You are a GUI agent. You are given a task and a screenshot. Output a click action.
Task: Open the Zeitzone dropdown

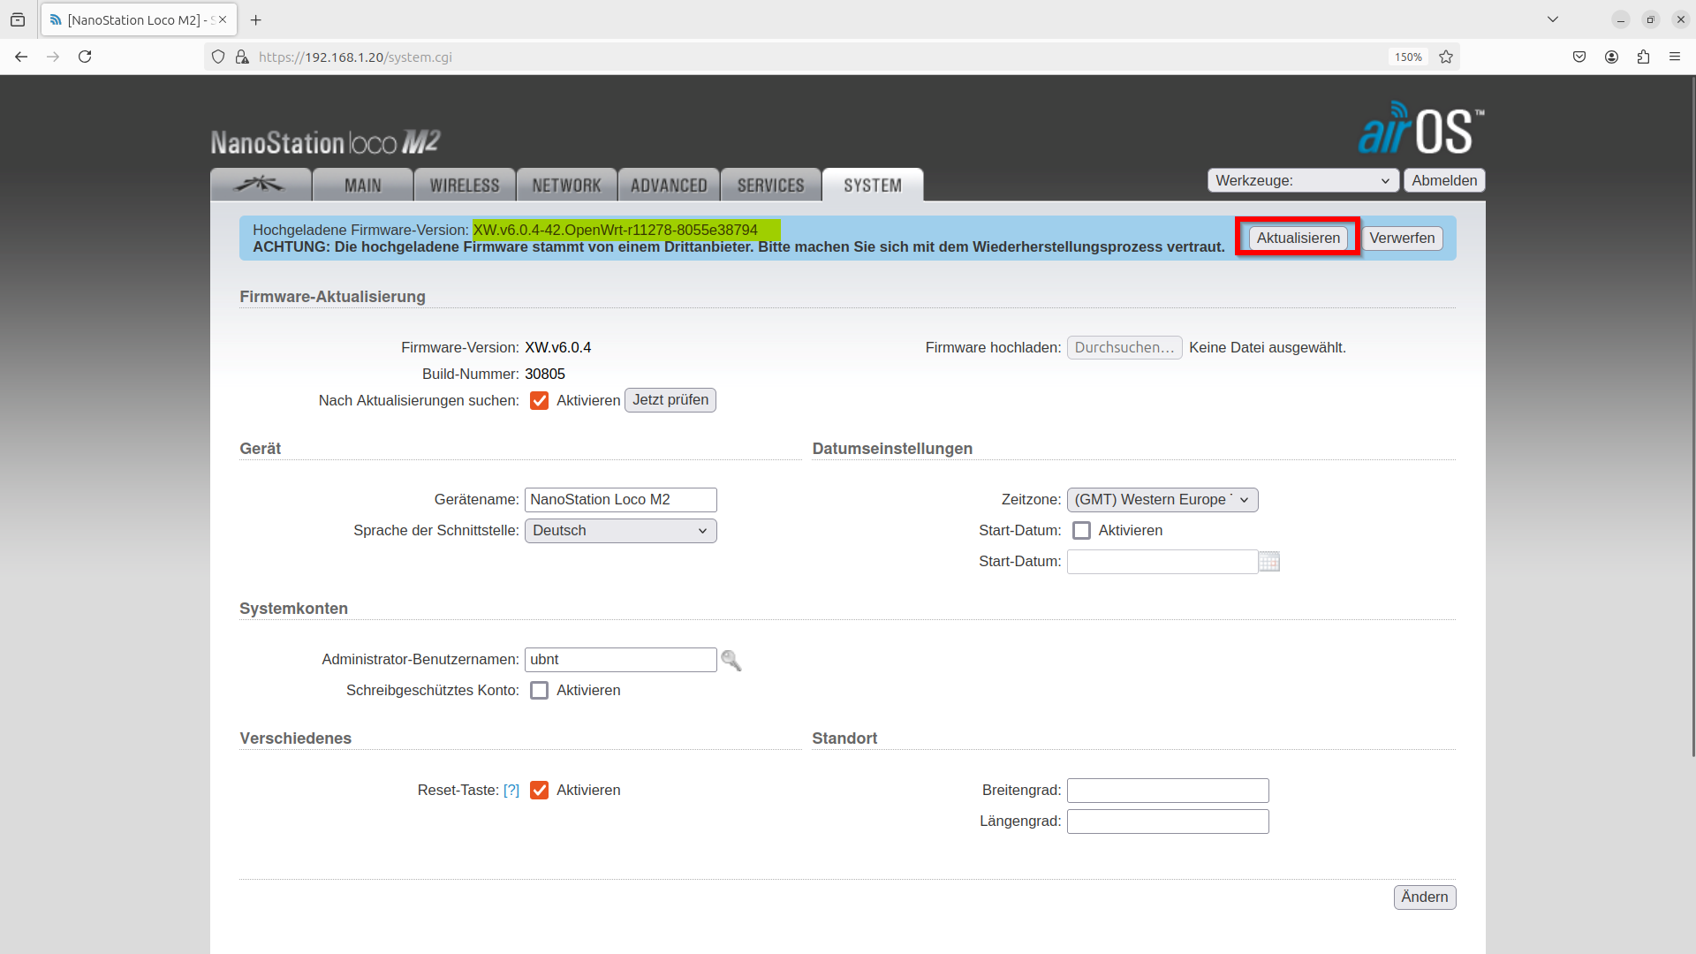1162,500
